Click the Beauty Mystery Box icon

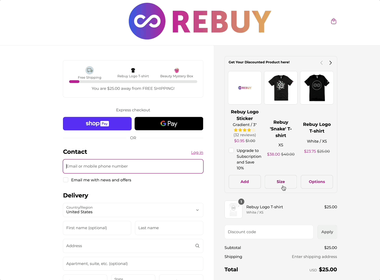(x=177, y=70)
